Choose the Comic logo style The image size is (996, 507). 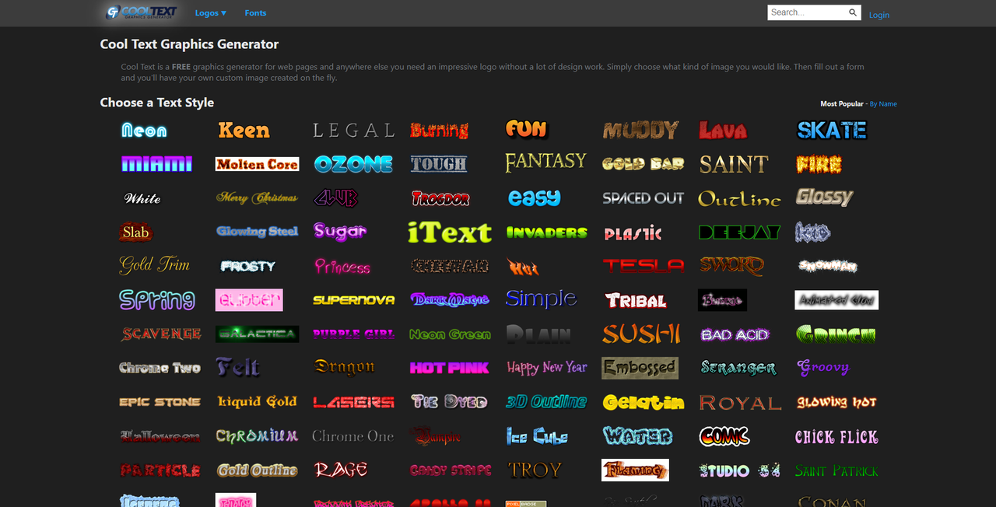point(724,436)
